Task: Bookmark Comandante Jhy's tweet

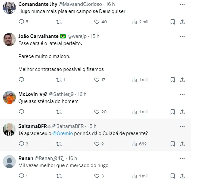Action: (x=173, y=22)
